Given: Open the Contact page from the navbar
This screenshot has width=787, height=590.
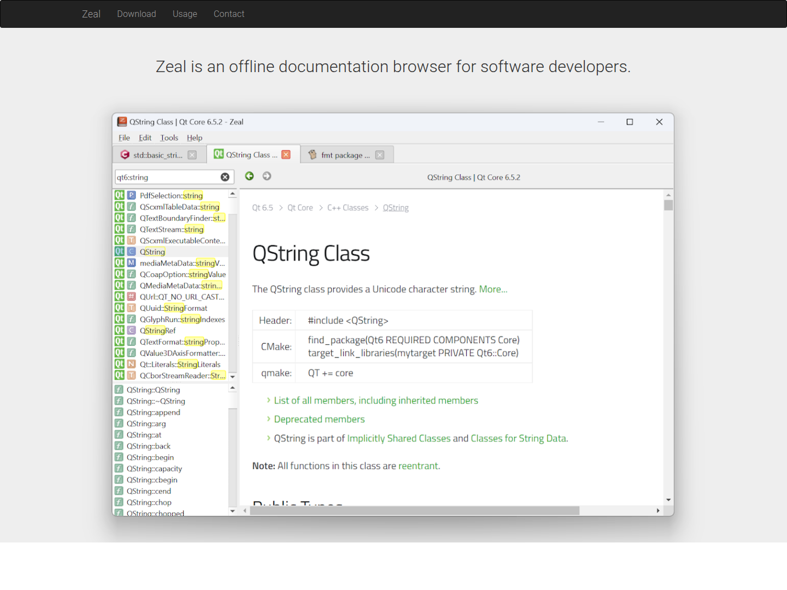Looking at the screenshot, I should pos(229,14).
